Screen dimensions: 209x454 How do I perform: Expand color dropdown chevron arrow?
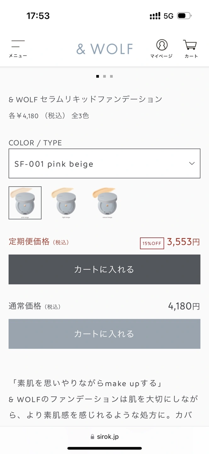[x=192, y=163]
